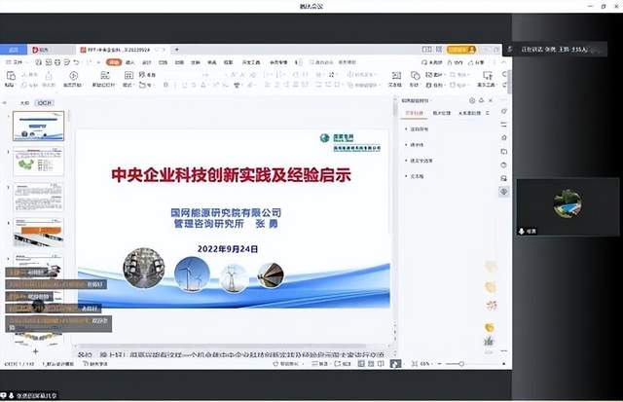This screenshot has height=402, width=623.
Task: Click the Share icon at ribbon right
Action: click(x=476, y=62)
